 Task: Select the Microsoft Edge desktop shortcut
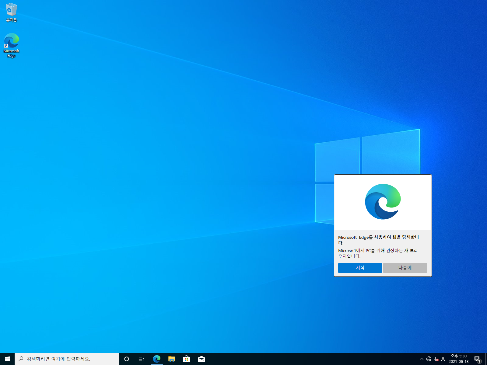(x=12, y=45)
